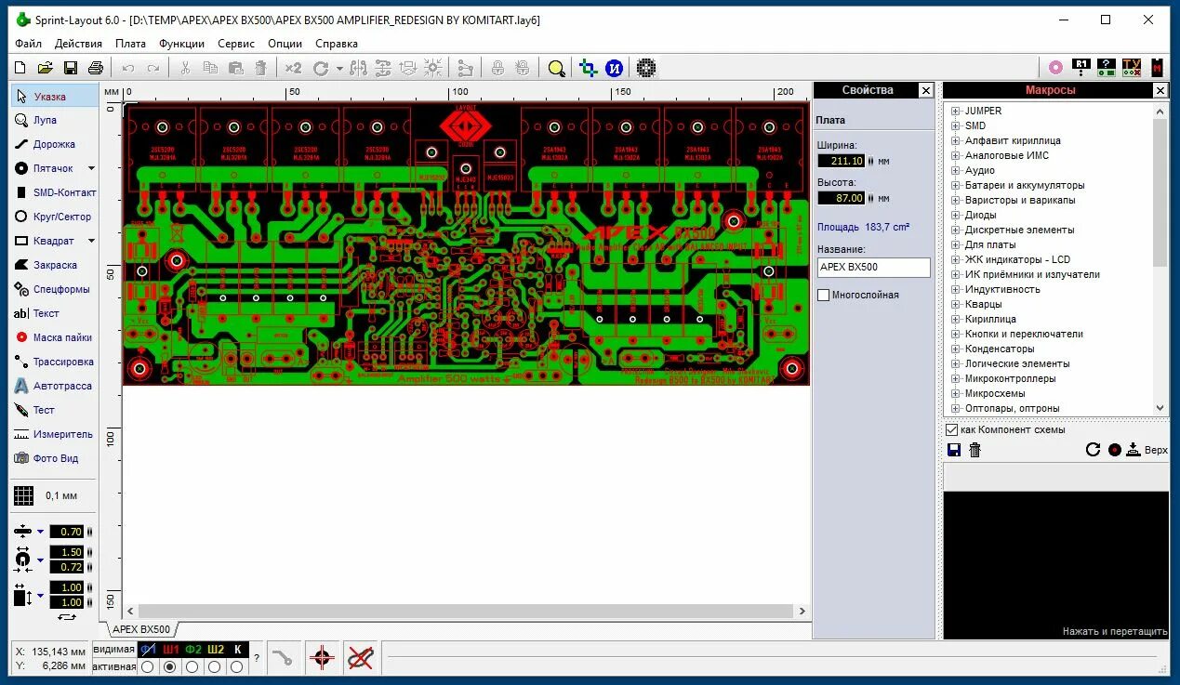Click the Ширина value 211.10
Image resolution: width=1180 pixels, height=685 pixels.
(842, 161)
